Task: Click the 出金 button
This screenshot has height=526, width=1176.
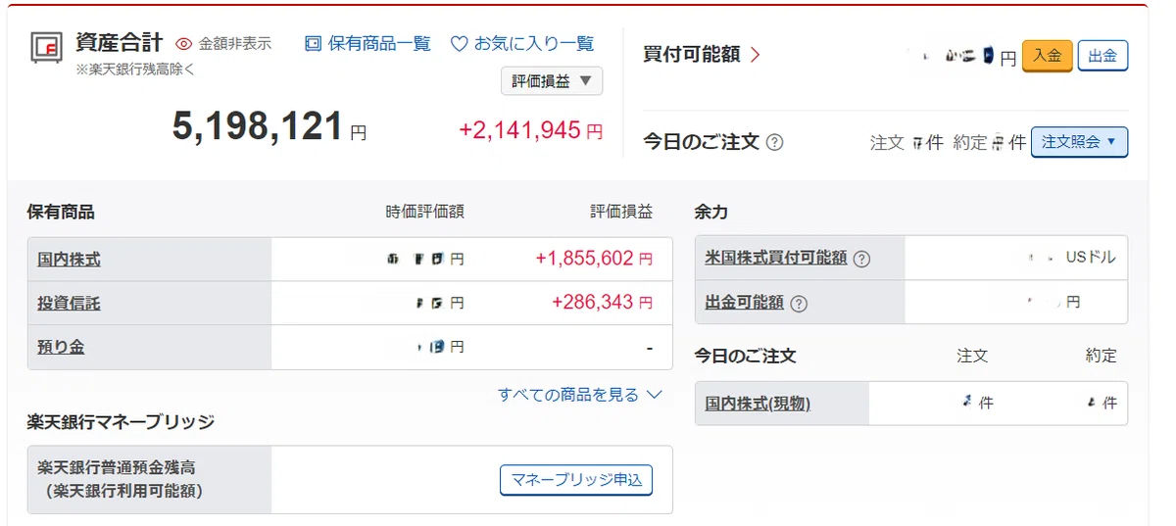Action: (x=1102, y=56)
